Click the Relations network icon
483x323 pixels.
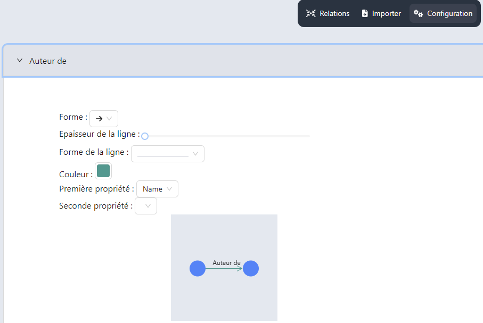[x=311, y=14]
